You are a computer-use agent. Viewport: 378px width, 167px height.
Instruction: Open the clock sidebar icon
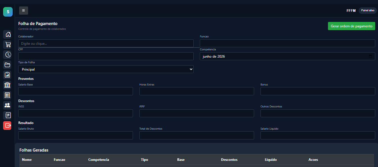(7, 55)
